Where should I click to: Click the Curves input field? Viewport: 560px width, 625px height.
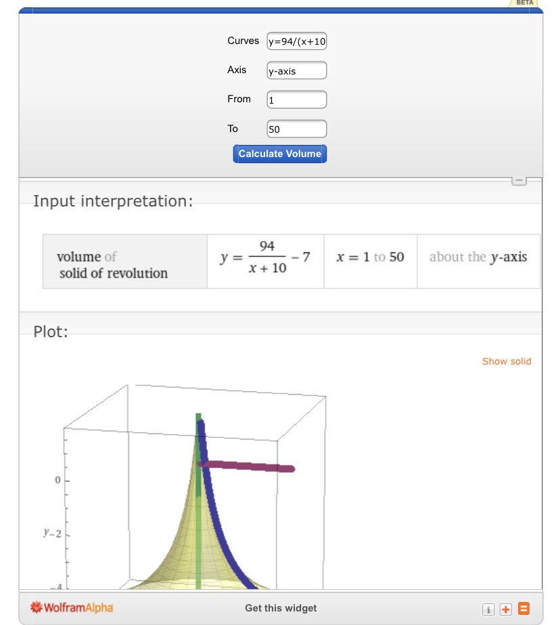coord(296,41)
